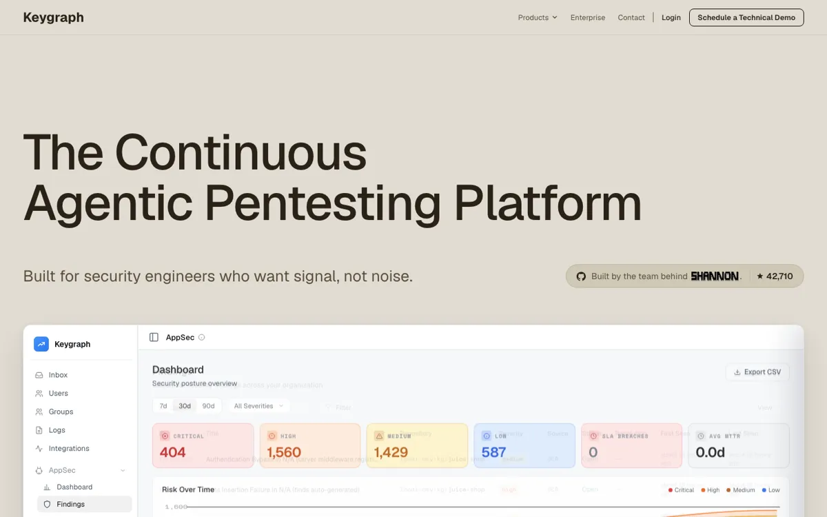Click the AppSec bug icon in the sidebar
Screen dimensions: 827x517
point(39,470)
